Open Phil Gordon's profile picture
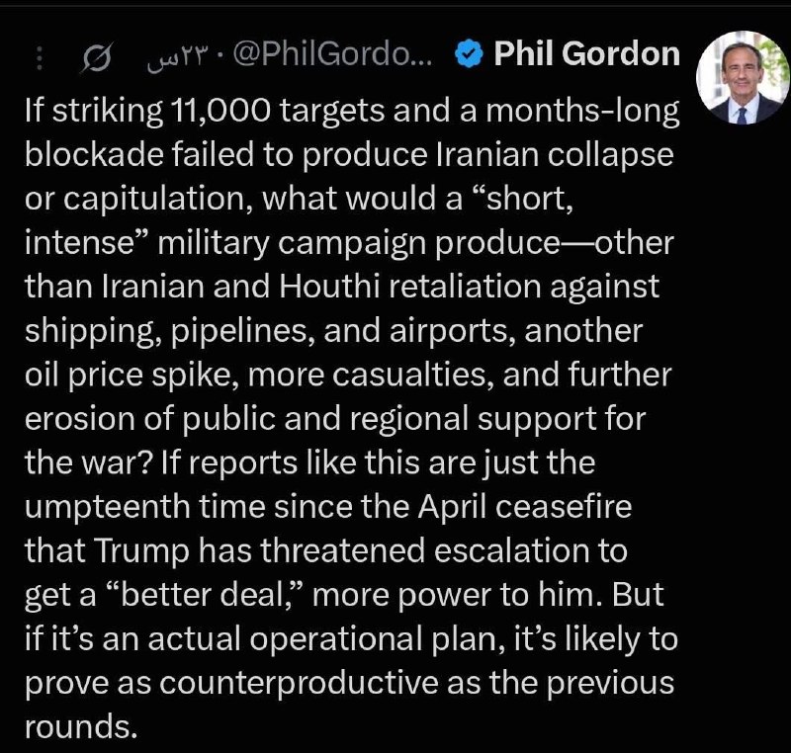The height and width of the screenshot is (753, 791). [743, 77]
